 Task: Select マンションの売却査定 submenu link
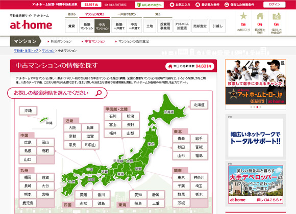tap(134, 41)
